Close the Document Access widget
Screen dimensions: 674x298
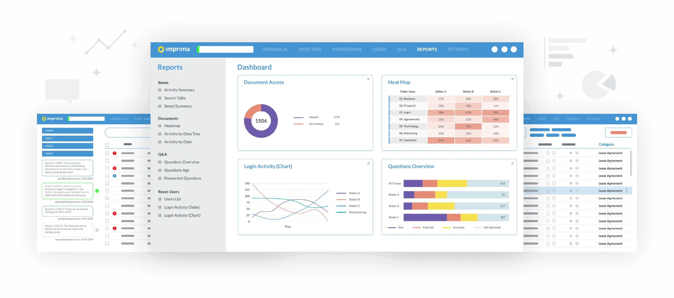pos(368,79)
